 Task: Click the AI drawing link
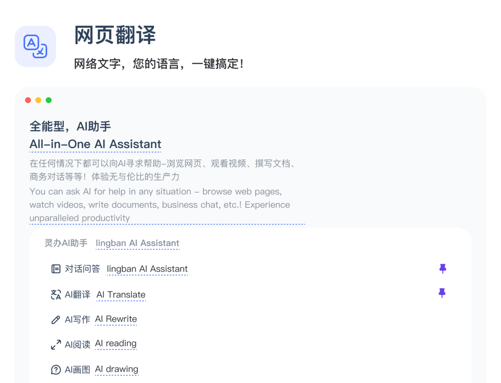117,369
